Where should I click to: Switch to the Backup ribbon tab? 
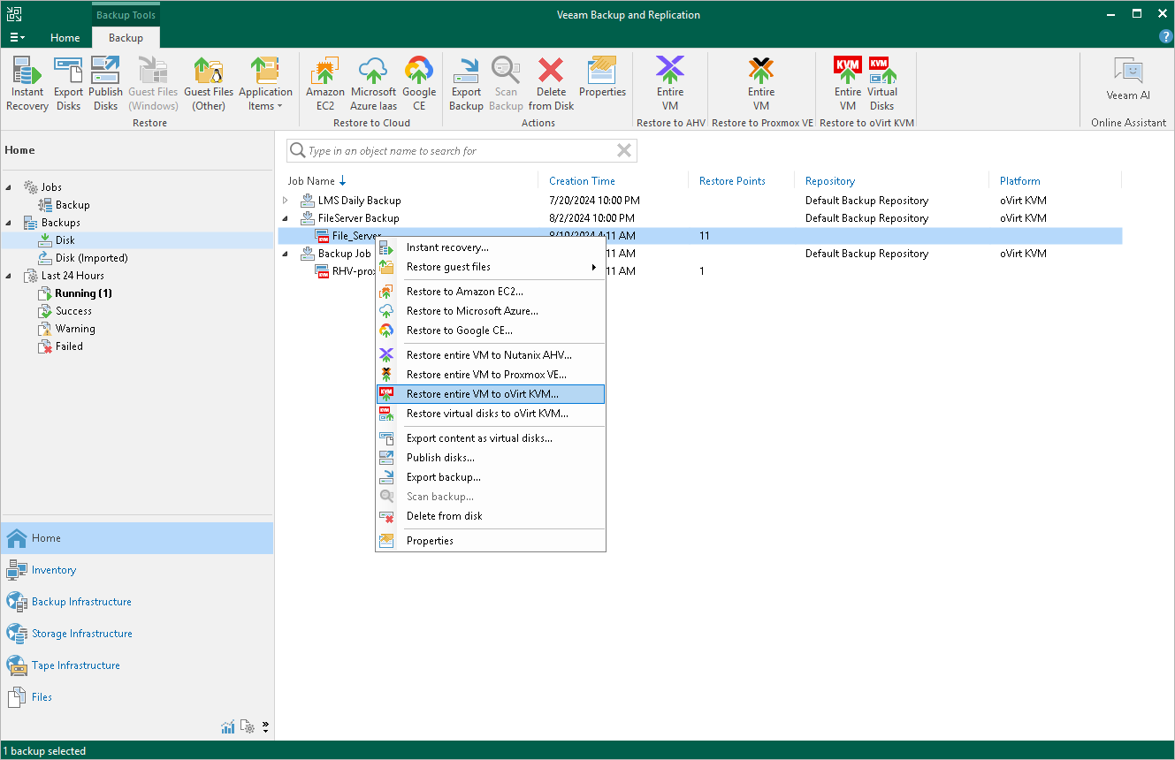pos(126,38)
